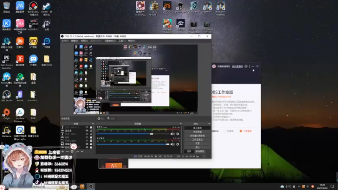Open source properties gear under sources list
Screen dimensions: 338x190
[72, 152]
